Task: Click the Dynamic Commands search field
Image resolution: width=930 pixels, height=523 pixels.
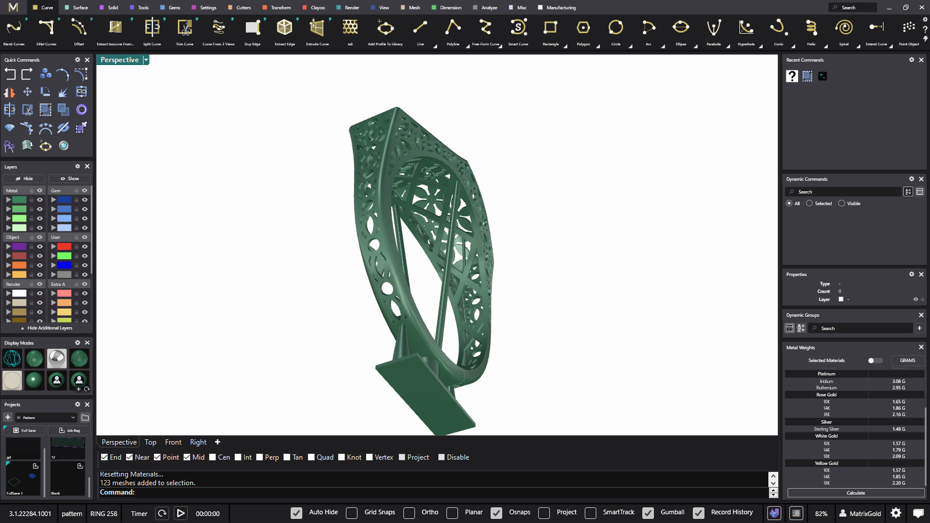Action: (842, 192)
